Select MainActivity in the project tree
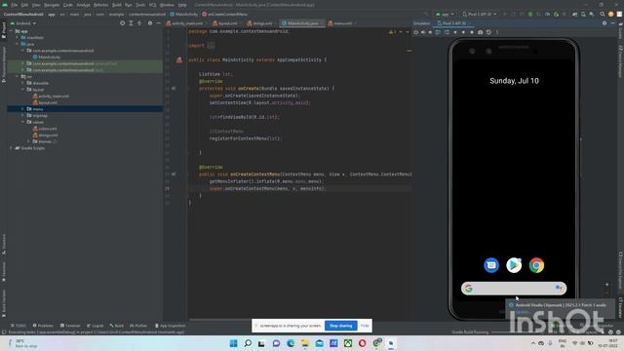The image size is (624, 351). pos(47,57)
